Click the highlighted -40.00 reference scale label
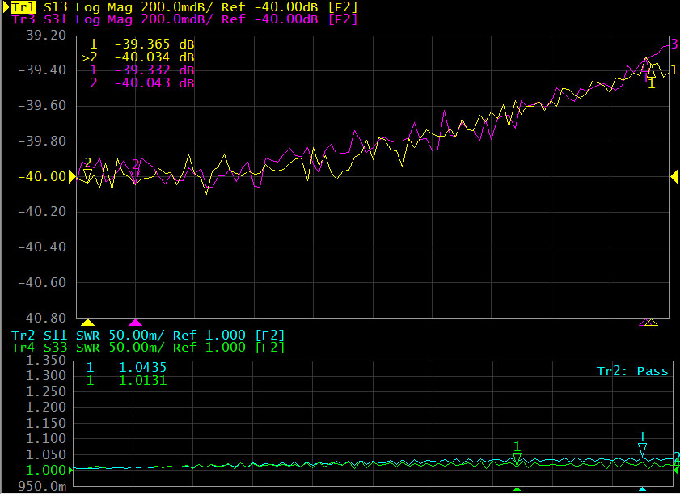This screenshot has width=680, height=494. coord(43,177)
